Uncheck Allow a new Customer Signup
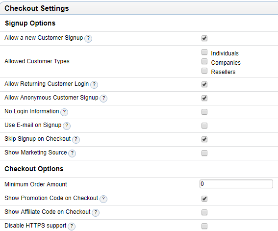278x231 pixels. click(204, 38)
